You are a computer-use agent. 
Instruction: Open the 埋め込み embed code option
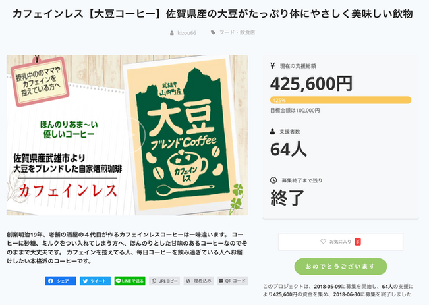point(198,281)
